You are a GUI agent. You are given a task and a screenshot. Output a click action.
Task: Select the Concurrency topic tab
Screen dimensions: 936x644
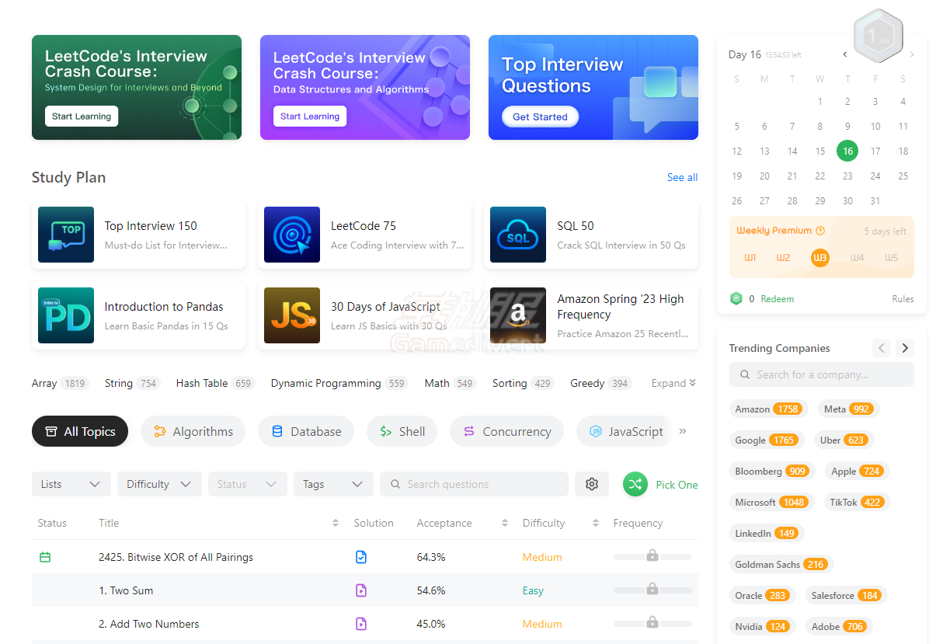[x=506, y=431]
